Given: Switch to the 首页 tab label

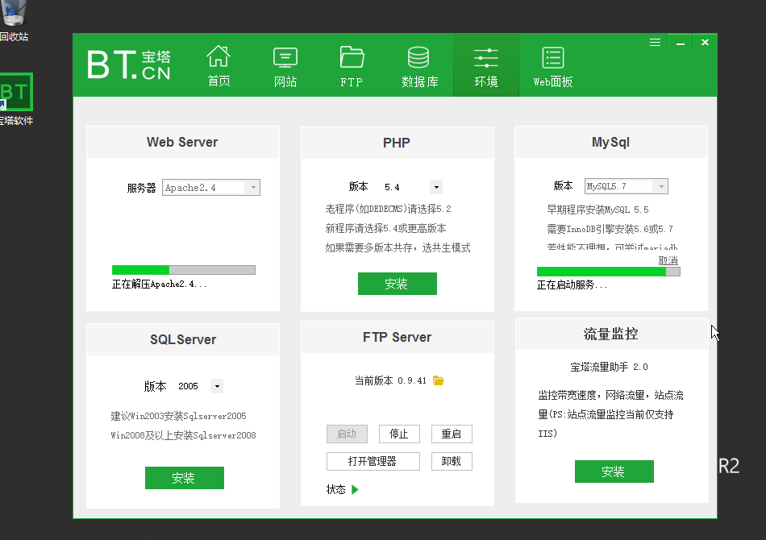Looking at the screenshot, I should click(x=219, y=81).
